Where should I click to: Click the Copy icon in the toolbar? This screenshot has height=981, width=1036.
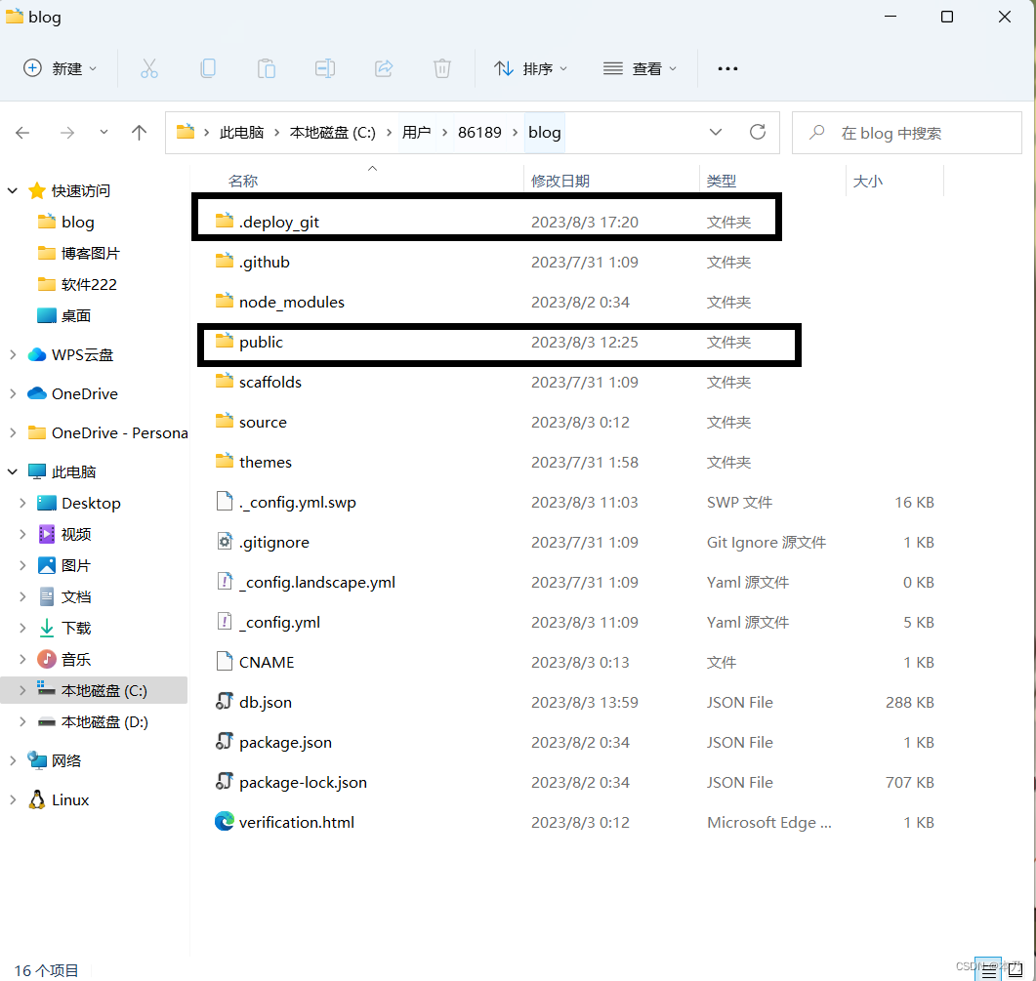[207, 67]
